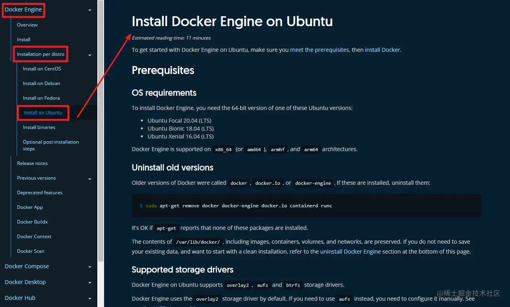Screen dimensions: 510x307
Task: Expand the Previous versions arrow
Action: point(90,179)
